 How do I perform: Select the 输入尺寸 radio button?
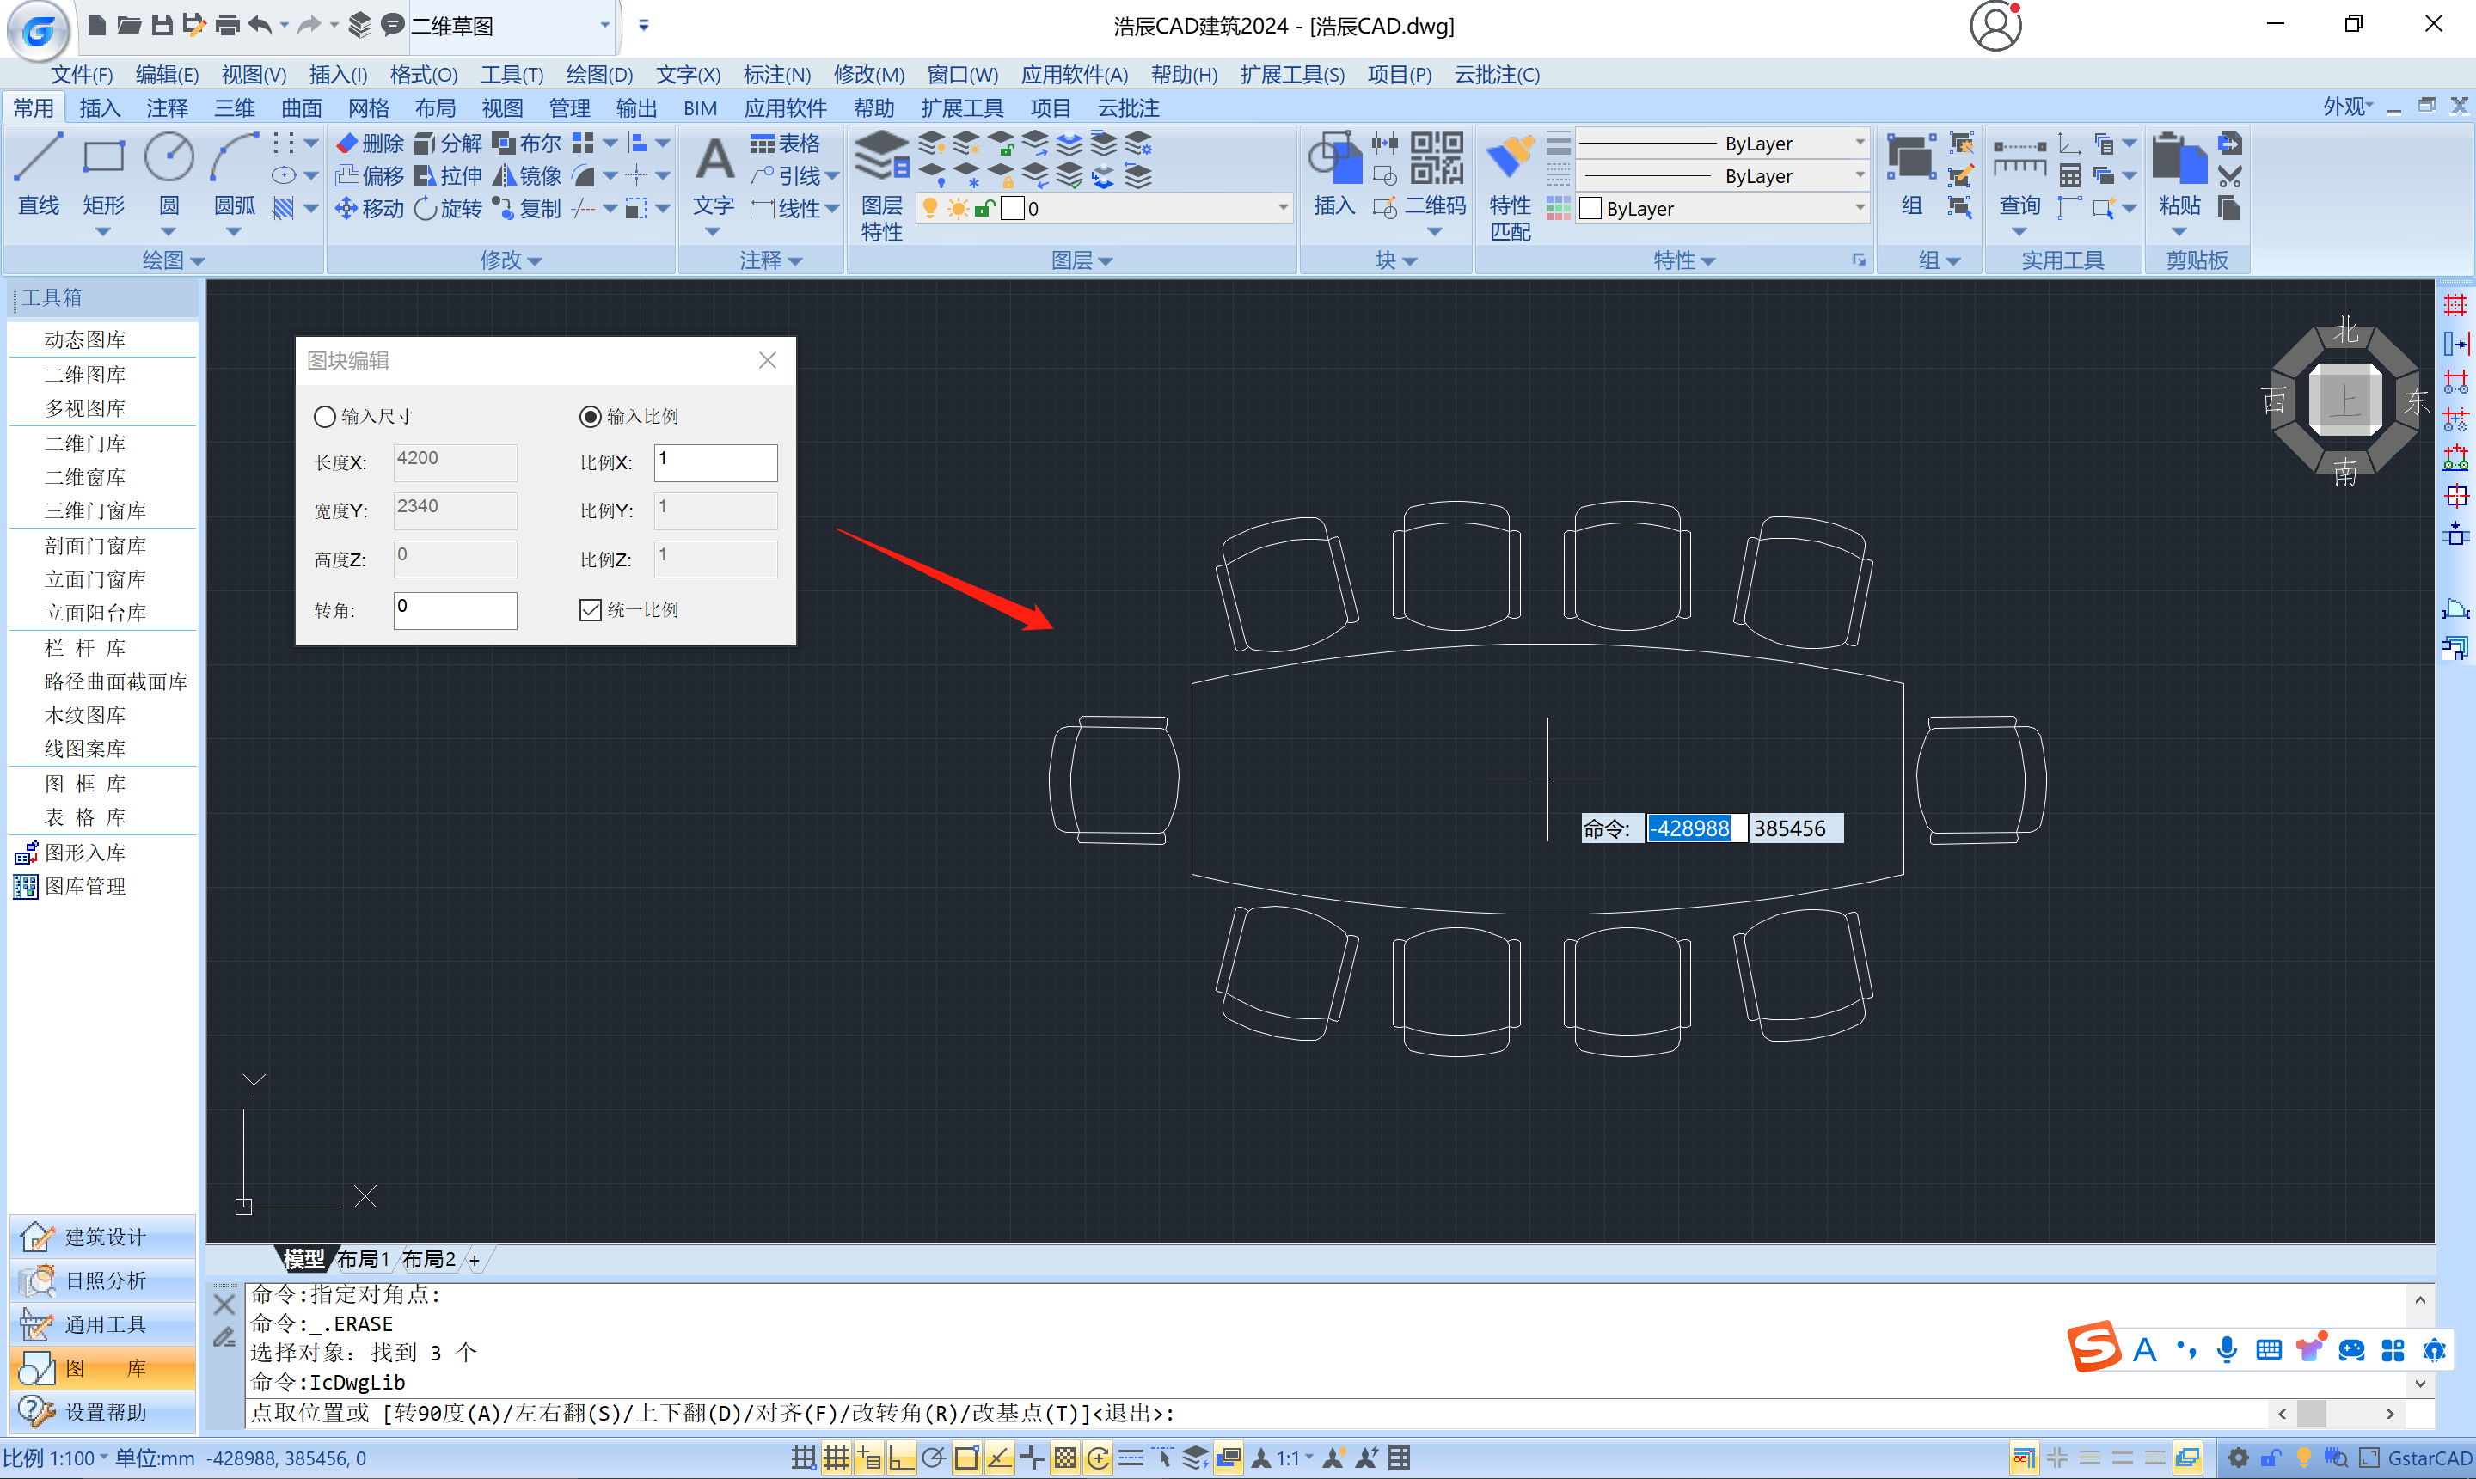(x=325, y=417)
